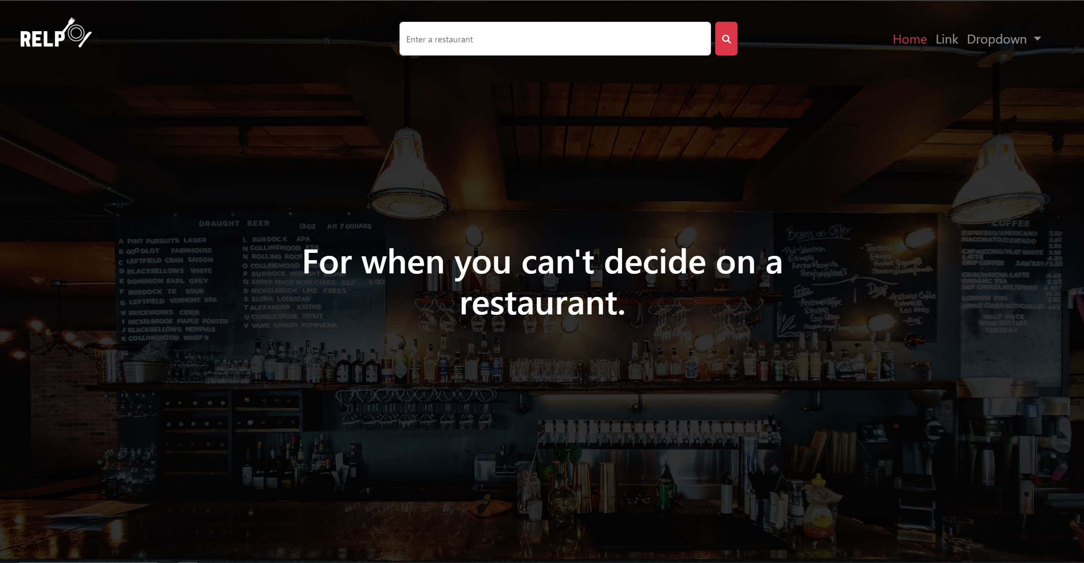The image size is (1084, 563).
Task: Open the "Link" navigation item
Action: tap(947, 39)
